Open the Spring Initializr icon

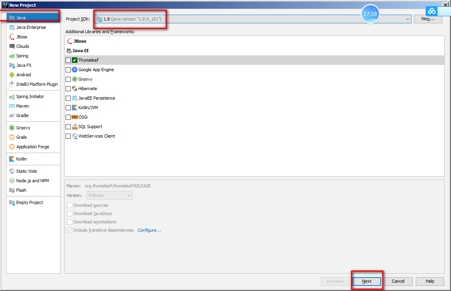[x=12, y=97]
